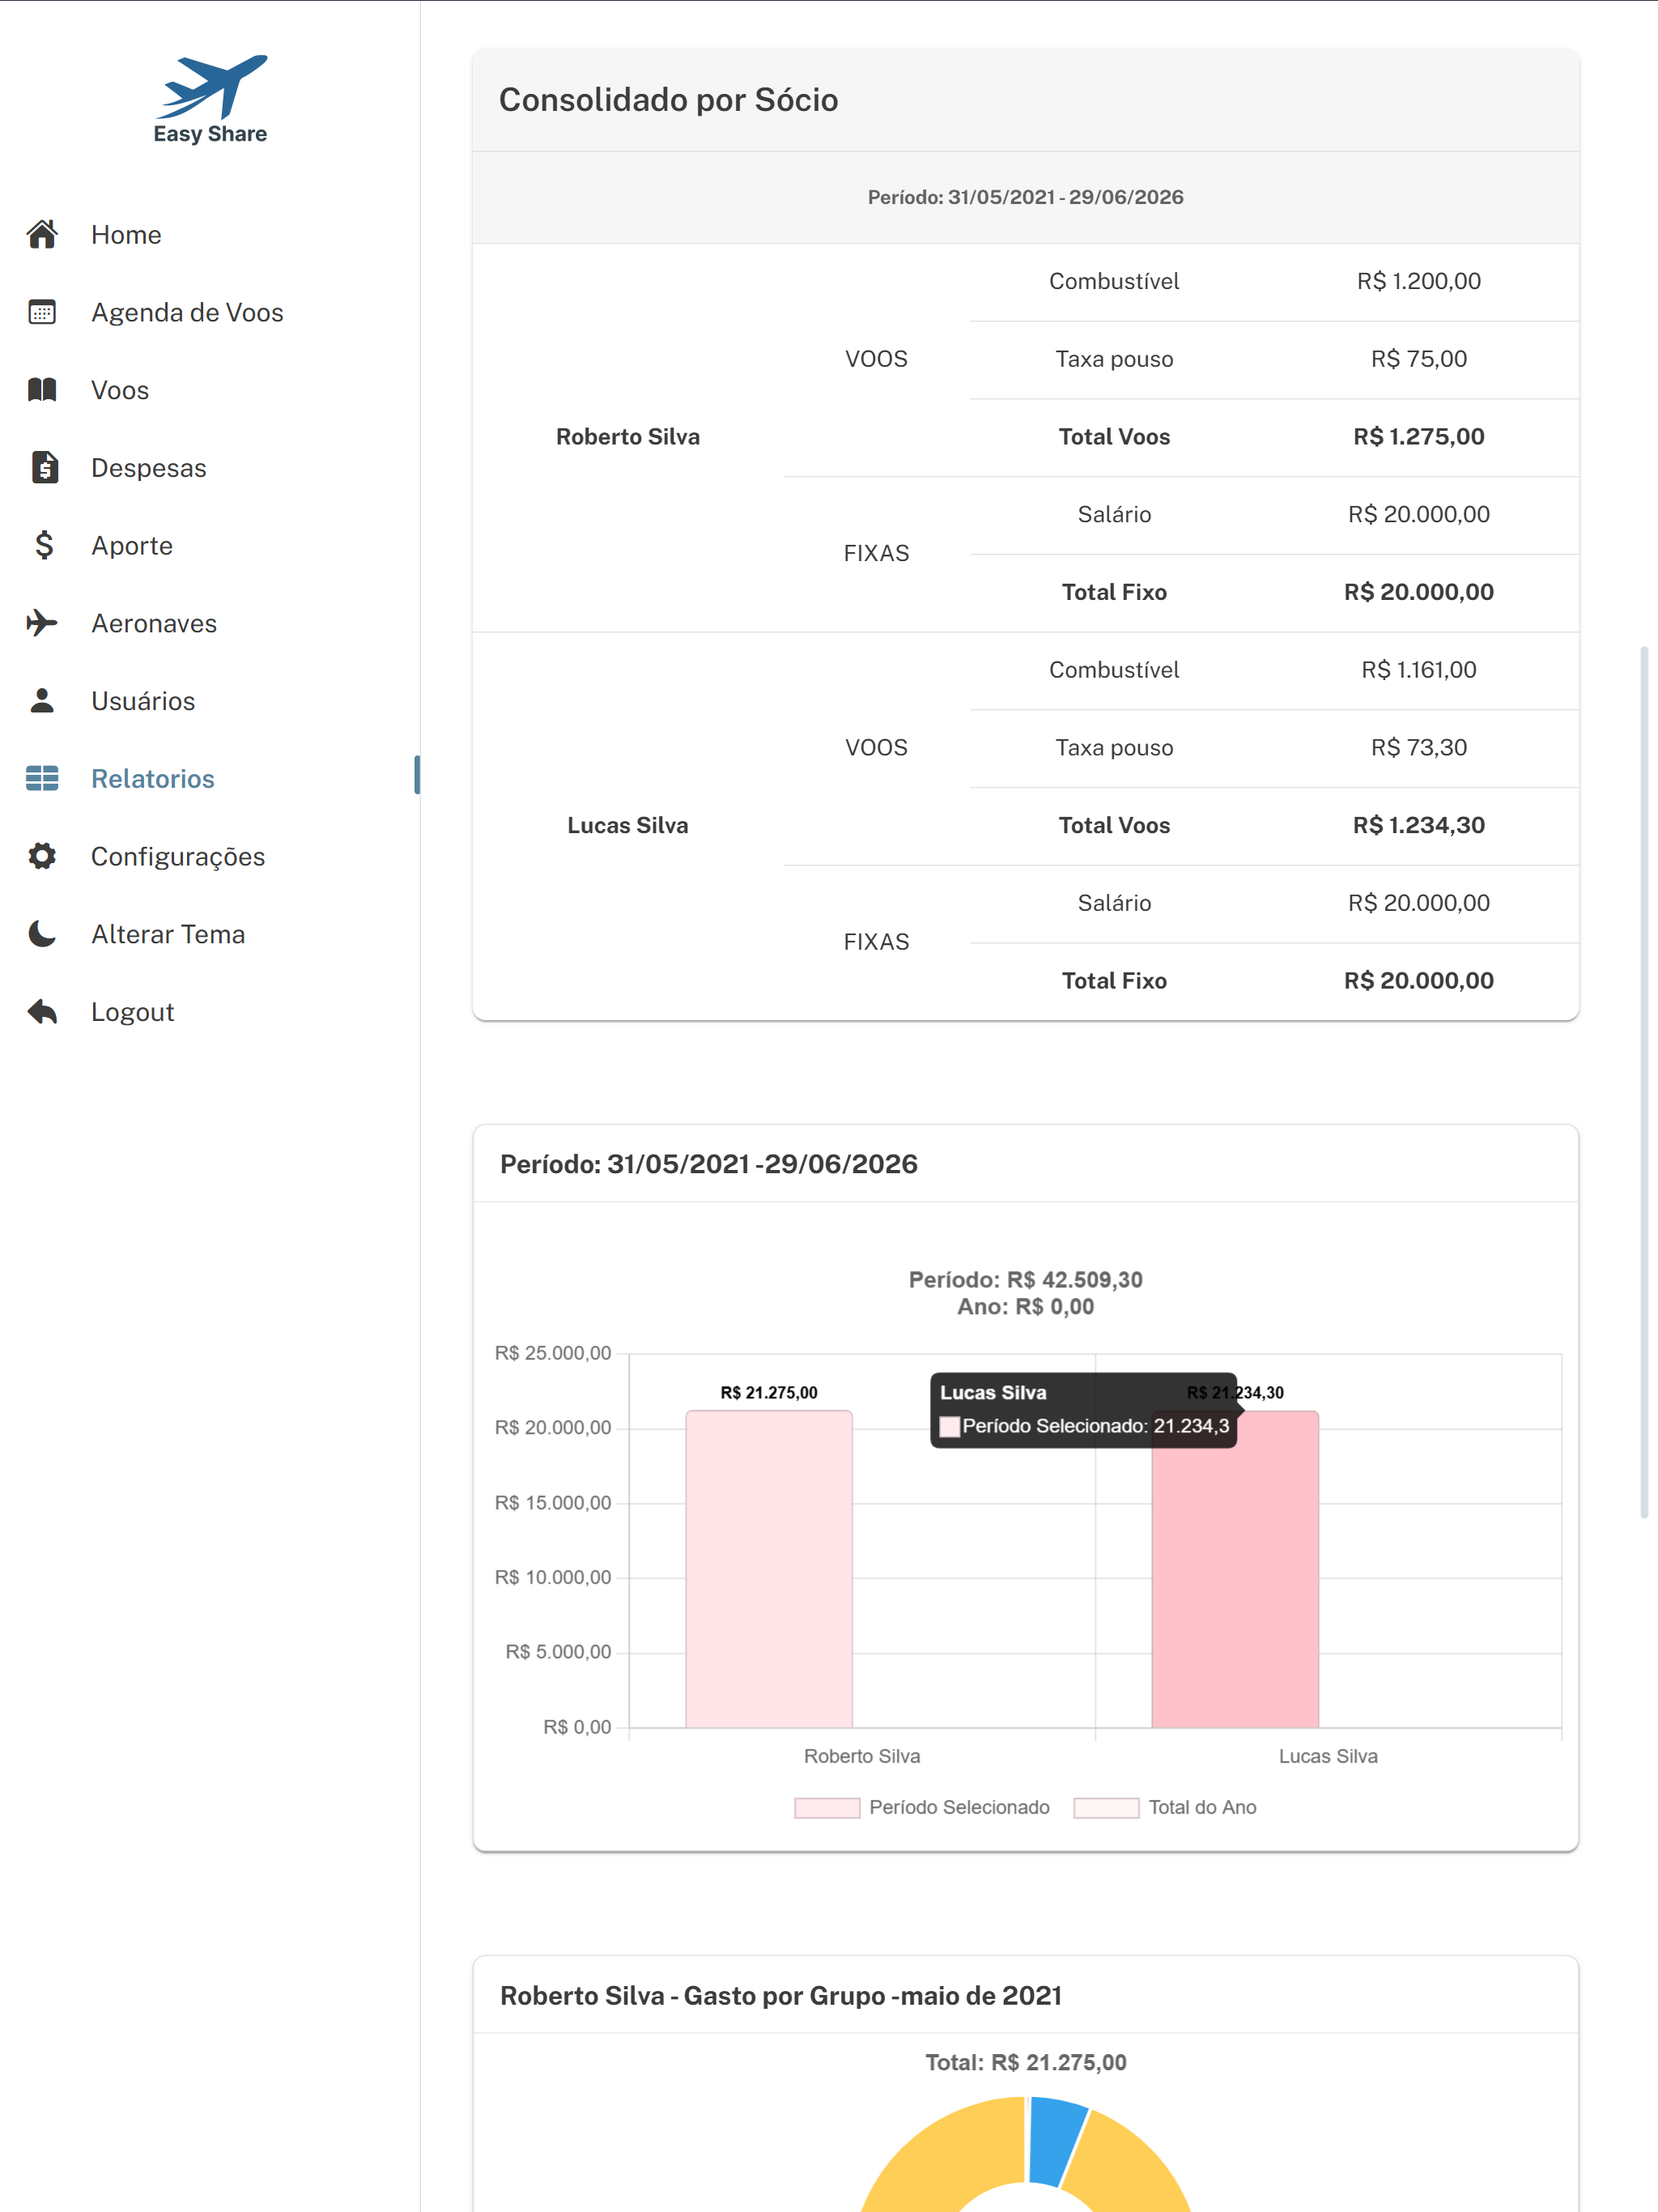Click the Agenda de Voos calendar icon
Viewport: 1658px width, 2212px height.
[42, 312]
